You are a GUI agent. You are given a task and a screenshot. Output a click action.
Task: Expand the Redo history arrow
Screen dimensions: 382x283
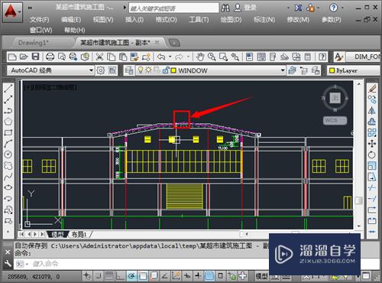click(189, 57)
